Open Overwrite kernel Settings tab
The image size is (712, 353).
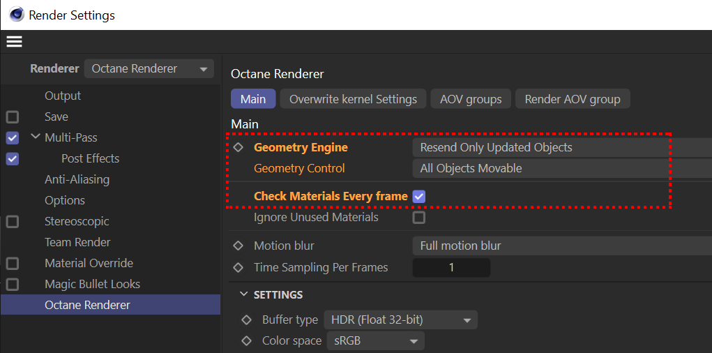click(353, 98)
